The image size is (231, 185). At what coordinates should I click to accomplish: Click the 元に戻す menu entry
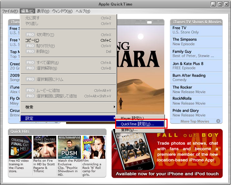point(68,18)
